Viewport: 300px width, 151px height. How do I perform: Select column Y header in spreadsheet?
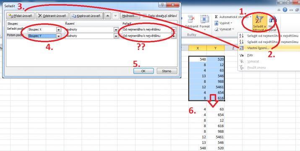point(215,48)
